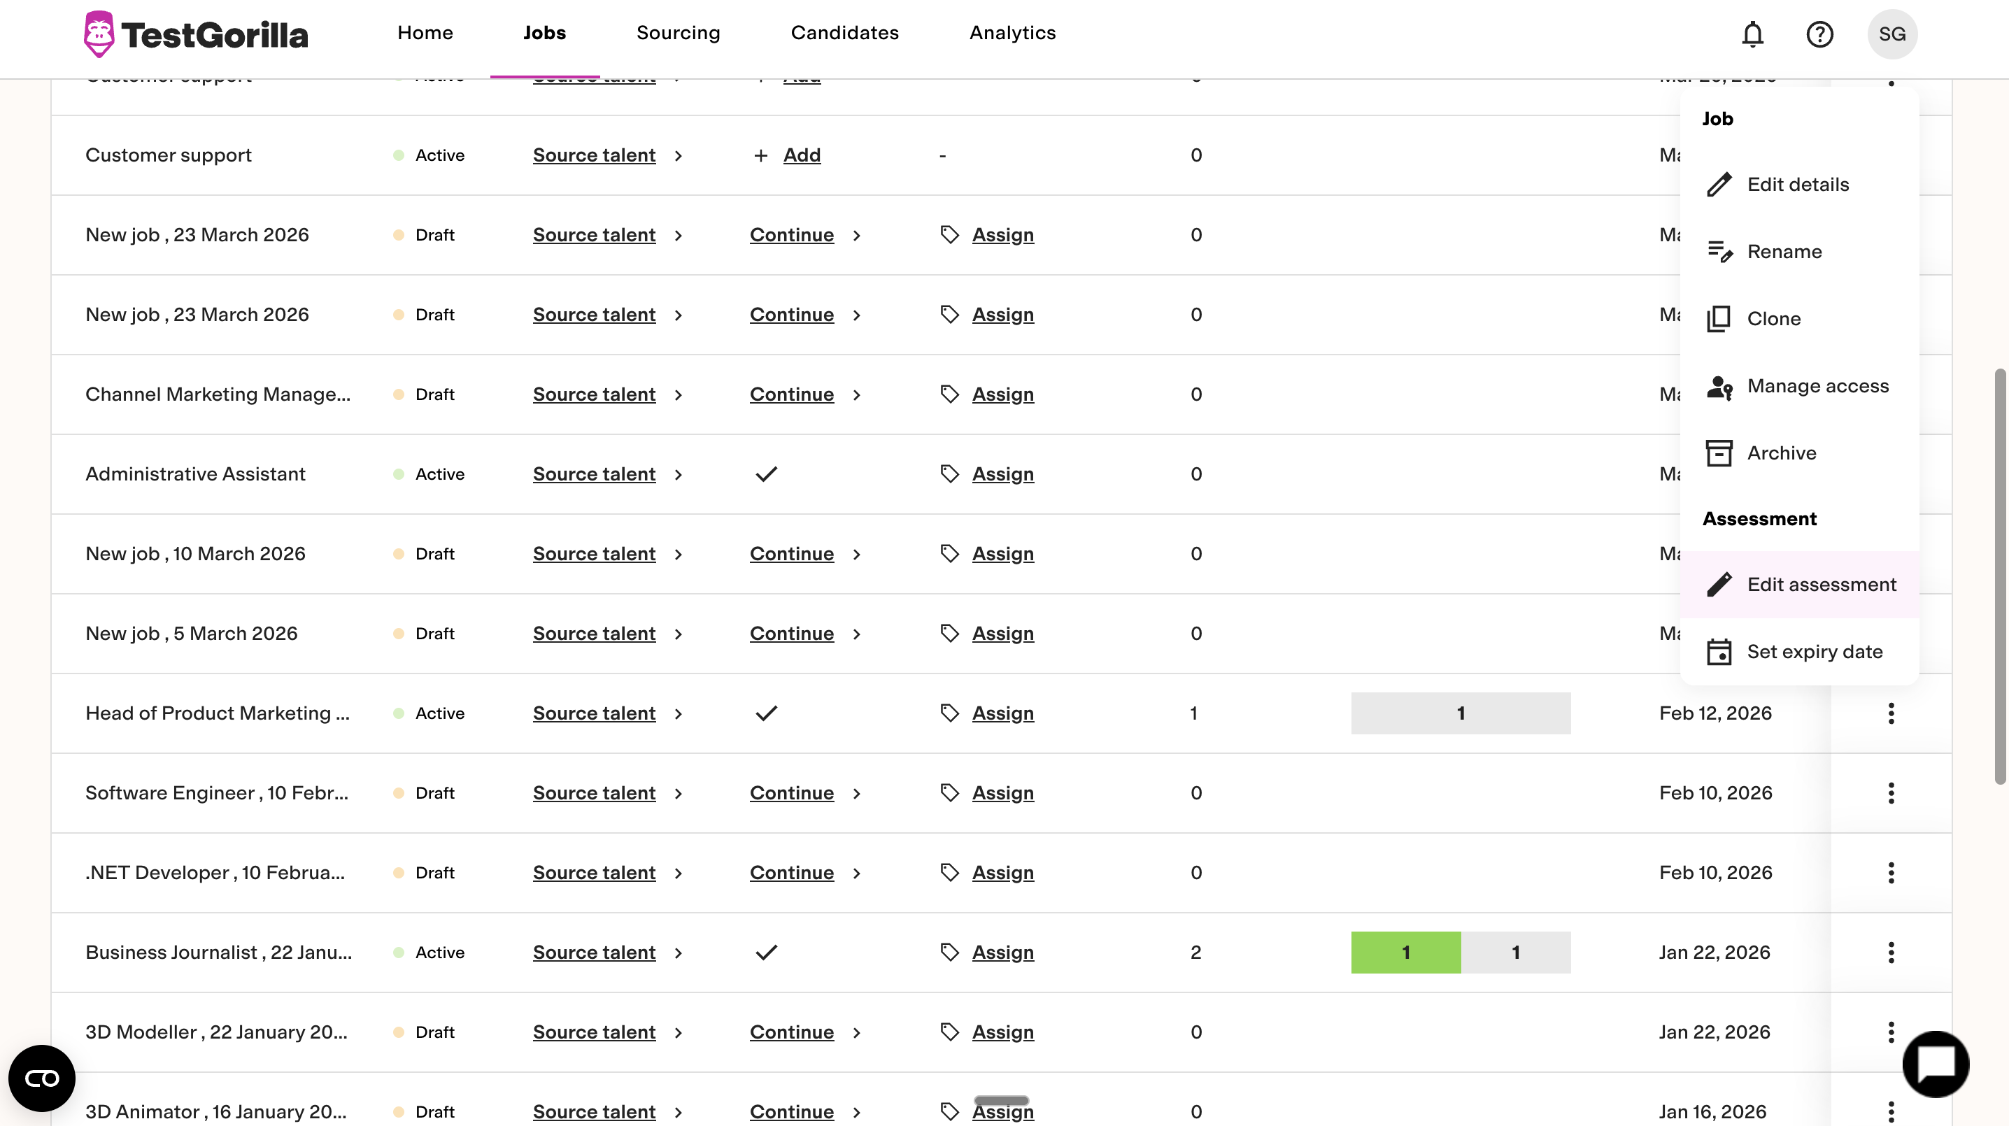Viewport: 2009px width, 1126px height.
Task: Click Assign in Software Engineer row
Action: pos(1002,793)
